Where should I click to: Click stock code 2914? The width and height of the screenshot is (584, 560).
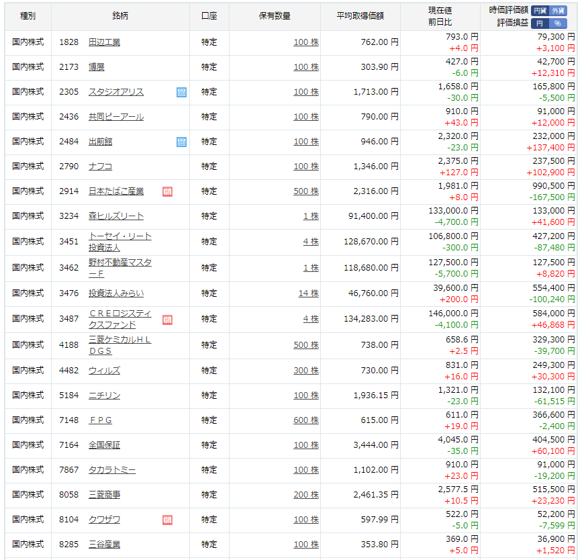[69, 191]
